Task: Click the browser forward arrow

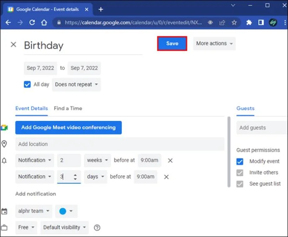Action: [20, 22]
